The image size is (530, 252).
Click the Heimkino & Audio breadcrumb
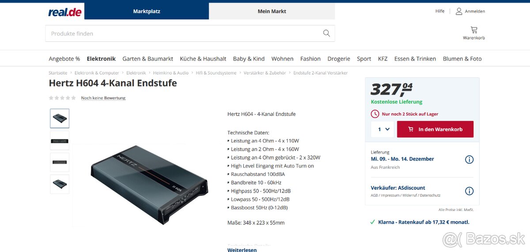[x=171, y=73]
